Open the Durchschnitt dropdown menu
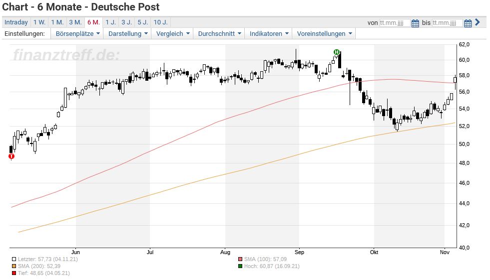 (x=219, y=34)
